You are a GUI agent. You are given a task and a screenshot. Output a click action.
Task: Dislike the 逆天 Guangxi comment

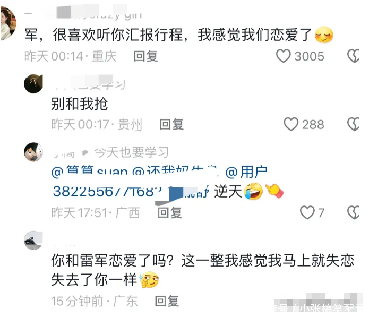pyautogui.click(x=354, y=212)
